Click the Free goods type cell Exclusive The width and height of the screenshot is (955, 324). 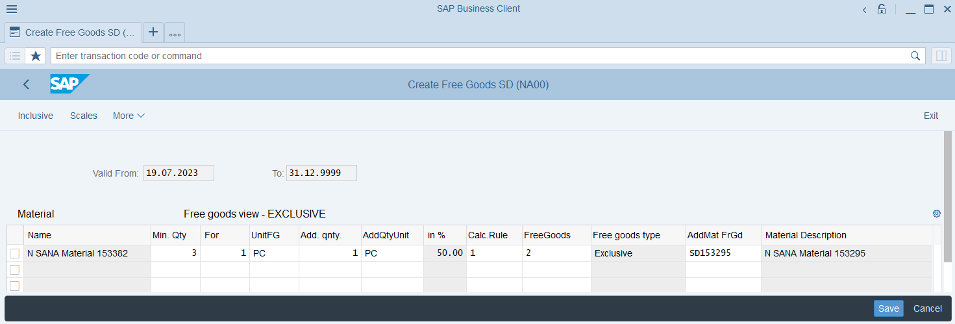(x=638, y=253)
